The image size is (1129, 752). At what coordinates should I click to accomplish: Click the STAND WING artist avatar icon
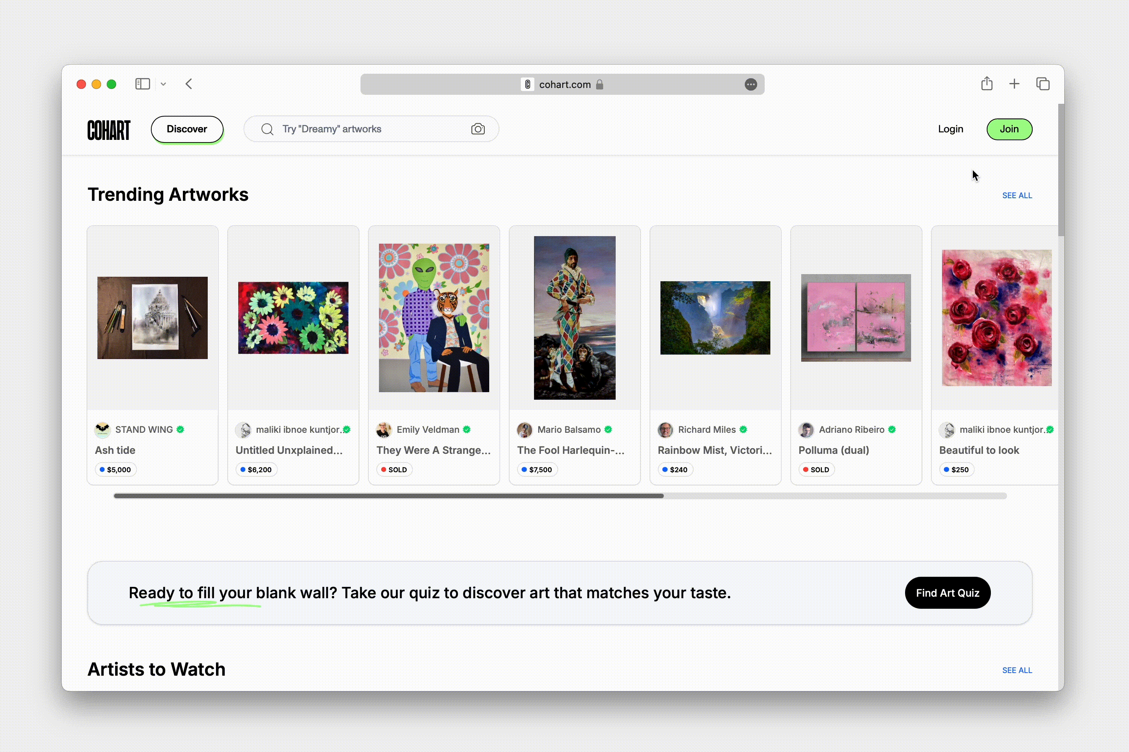102,429
